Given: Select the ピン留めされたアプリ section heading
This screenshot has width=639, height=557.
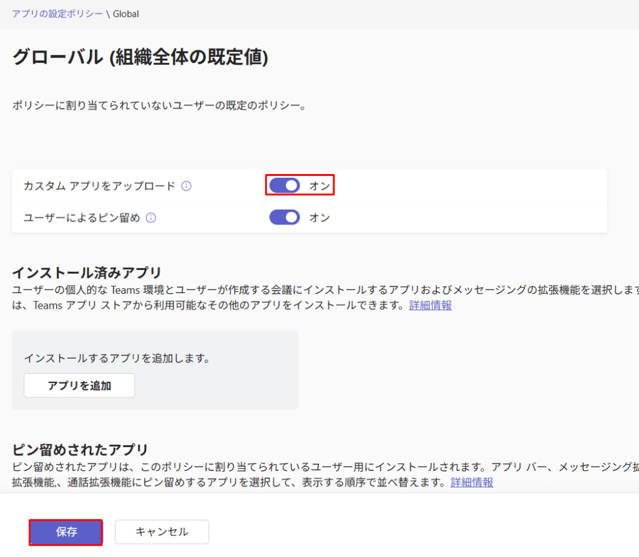Looking at the screenshot, I should [x=80, y=449].
